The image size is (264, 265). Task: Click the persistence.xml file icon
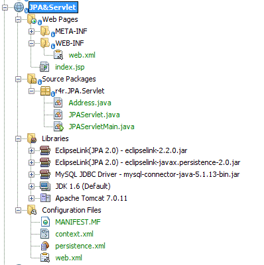tap(45, 246)
